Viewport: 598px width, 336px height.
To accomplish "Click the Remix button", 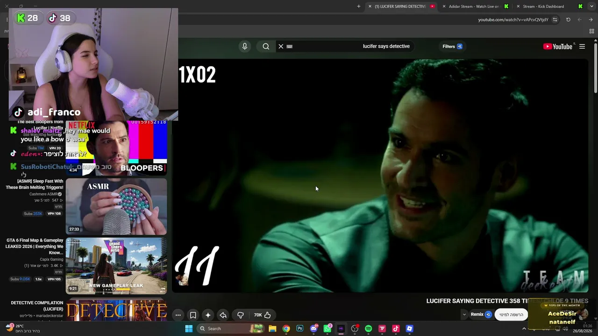I will pos(481,315).
